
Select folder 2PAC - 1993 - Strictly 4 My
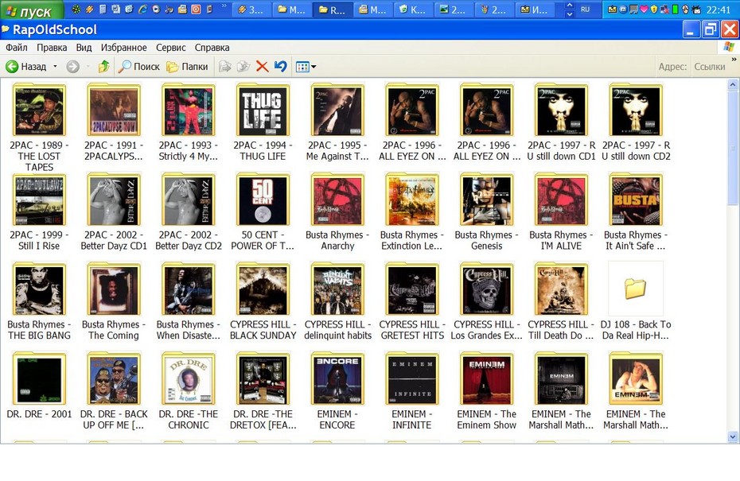point(189,122)
